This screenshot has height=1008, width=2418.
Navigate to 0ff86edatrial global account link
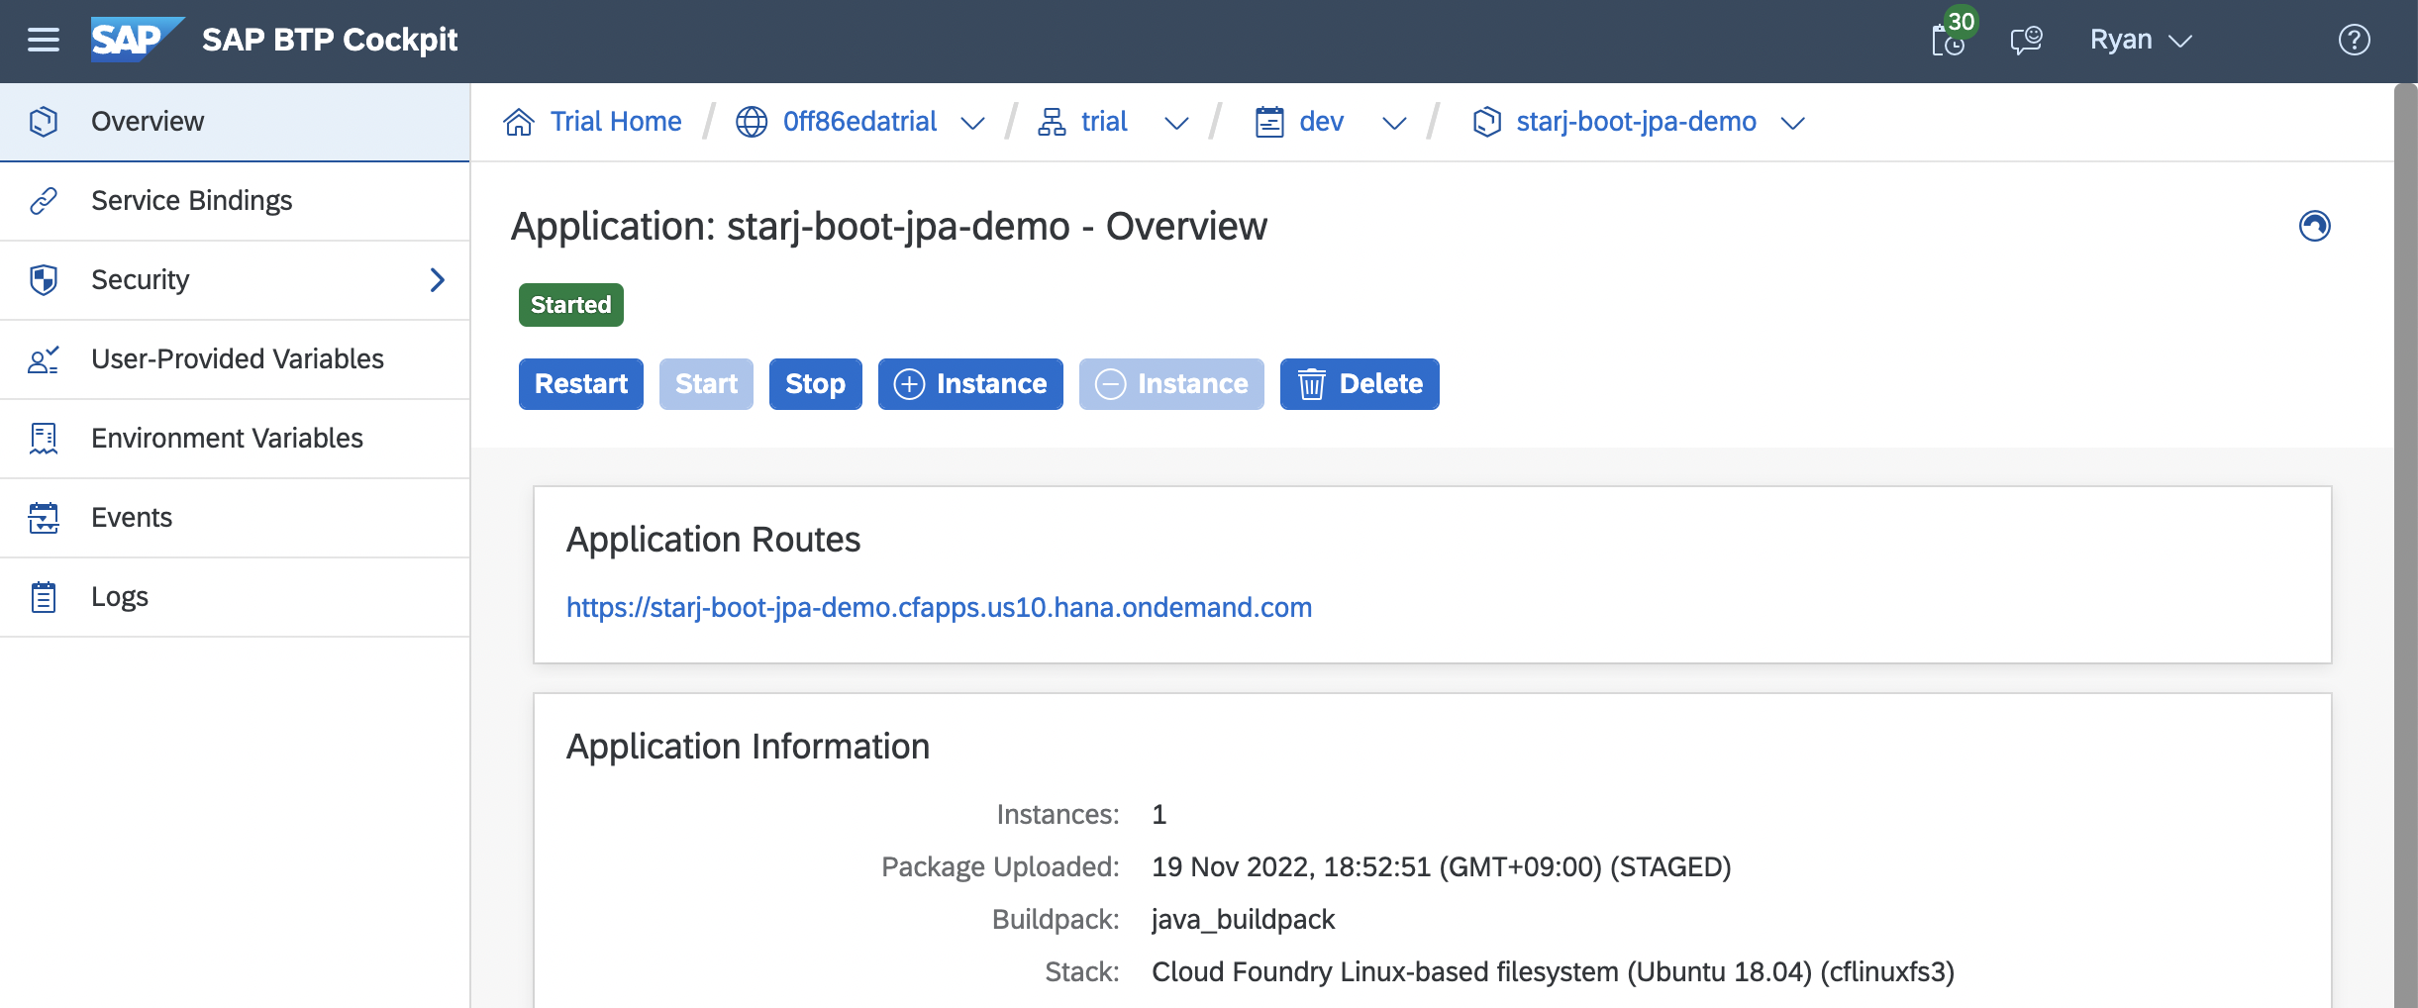pyautogui.click(x=859, y=122)
